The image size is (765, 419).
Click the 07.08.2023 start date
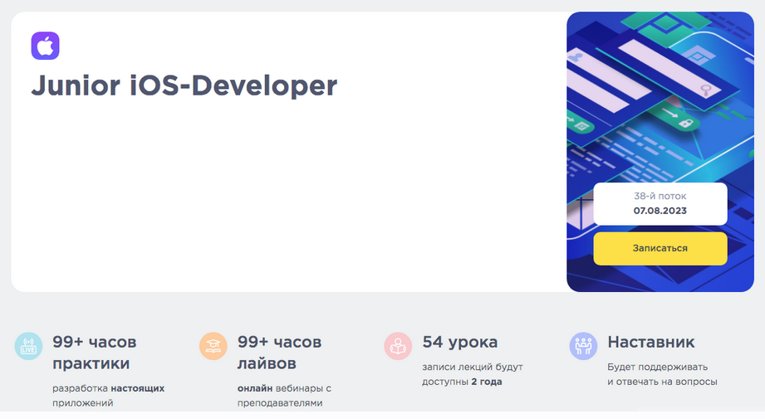tap(660, 211)
